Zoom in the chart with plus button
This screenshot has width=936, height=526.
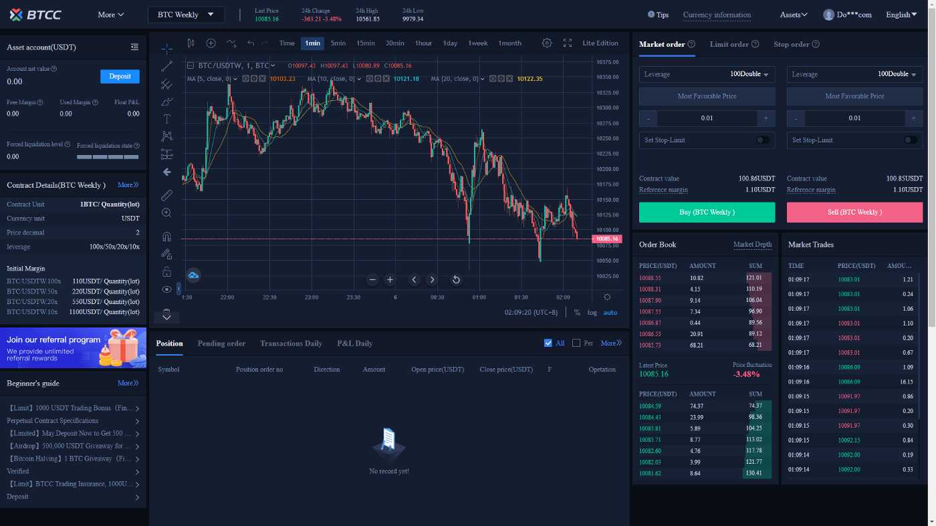pos(390,279)
